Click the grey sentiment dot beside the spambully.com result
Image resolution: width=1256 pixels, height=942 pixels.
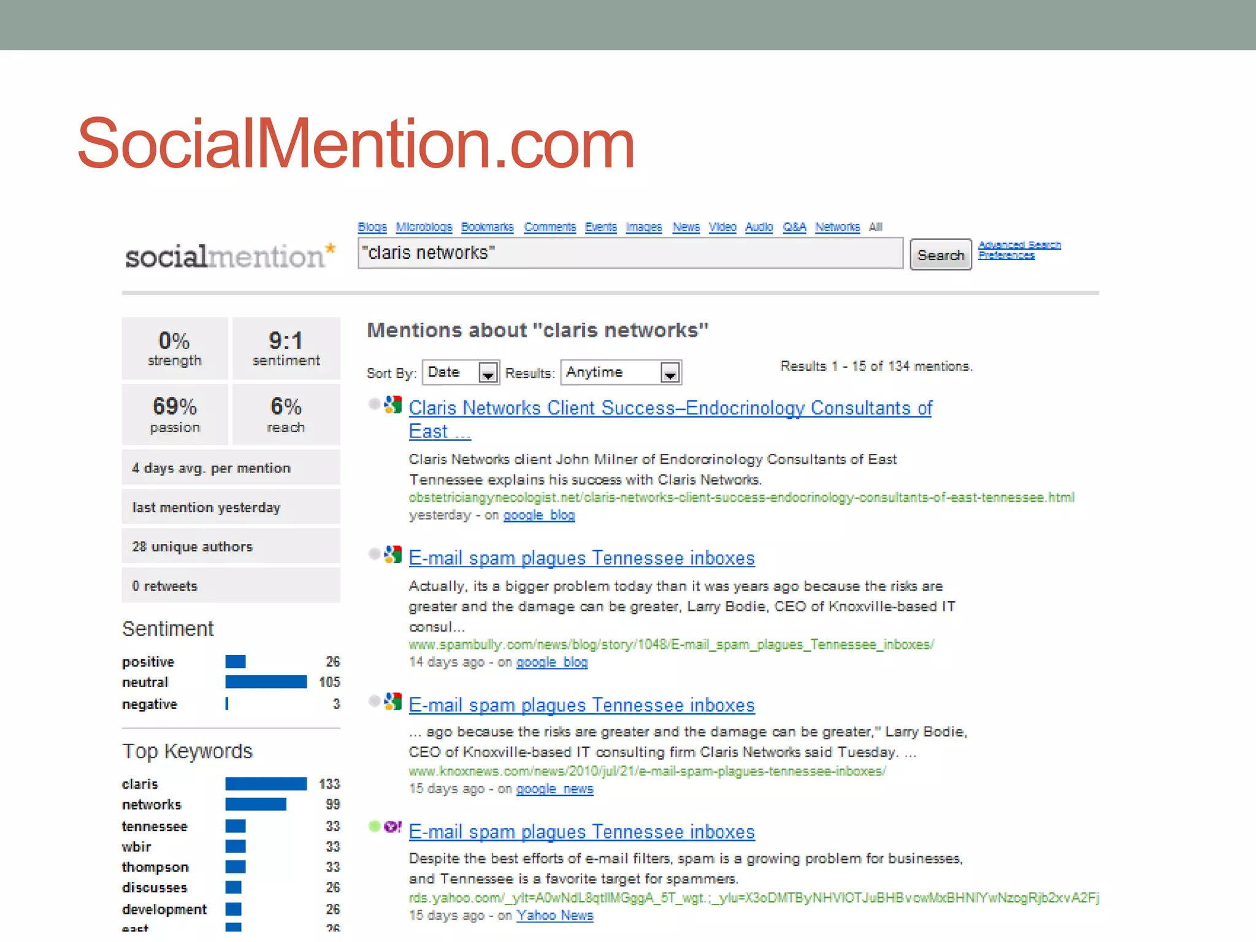point(374,554)
